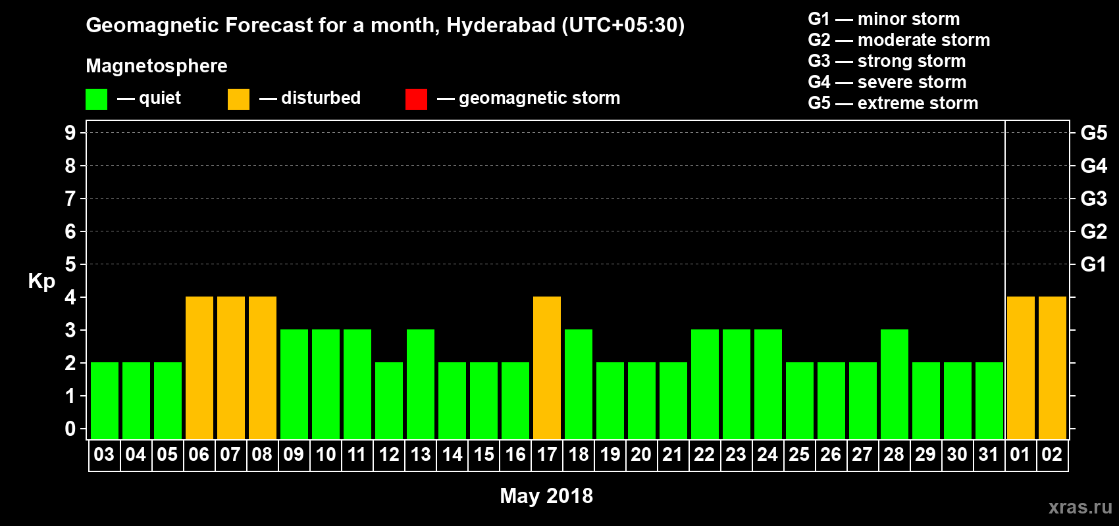Click date label 24 on x-axis

768,454
